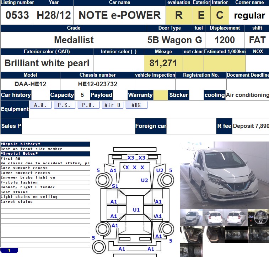Click the Warranty label
This screenshot has height=257, width=269.
pos(140,95)
